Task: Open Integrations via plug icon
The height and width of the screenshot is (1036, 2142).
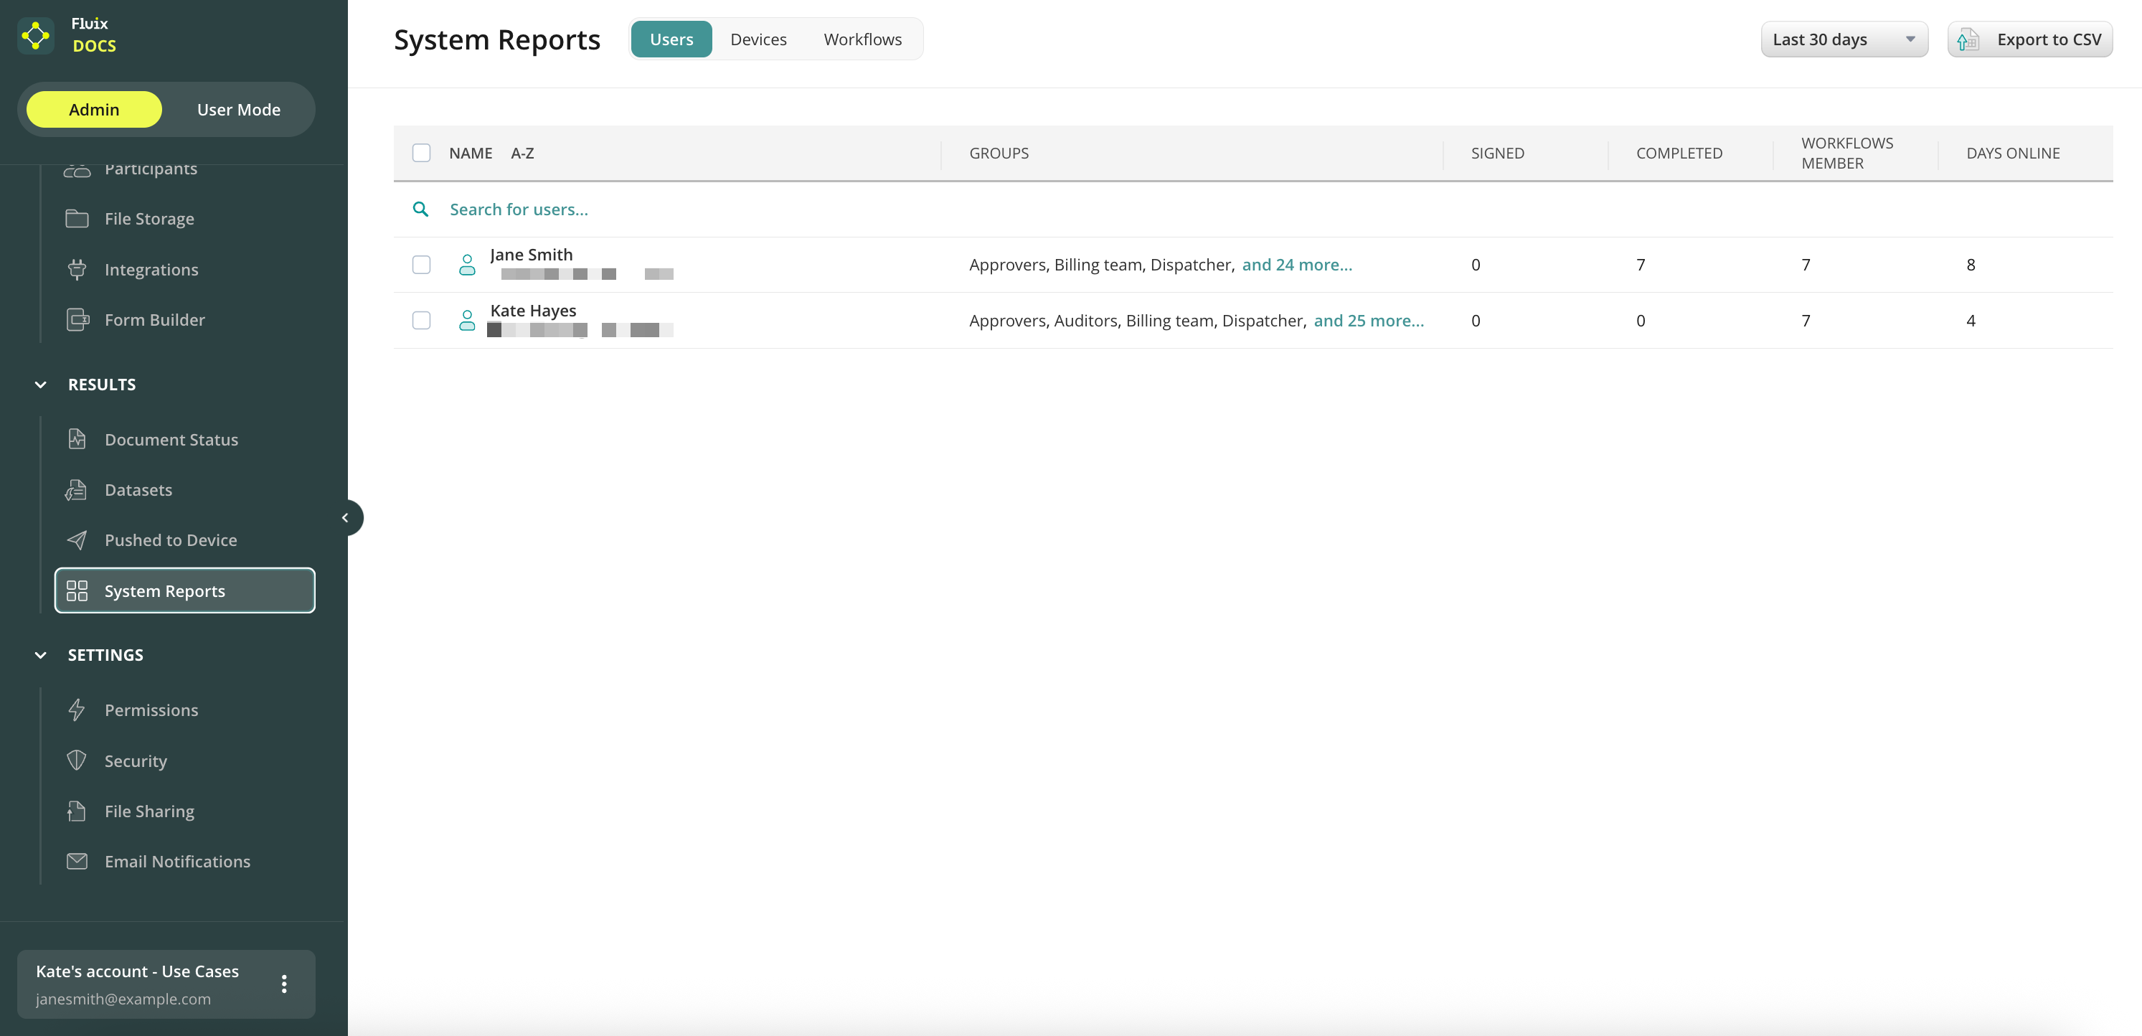Action: click(x=77, y=269)
